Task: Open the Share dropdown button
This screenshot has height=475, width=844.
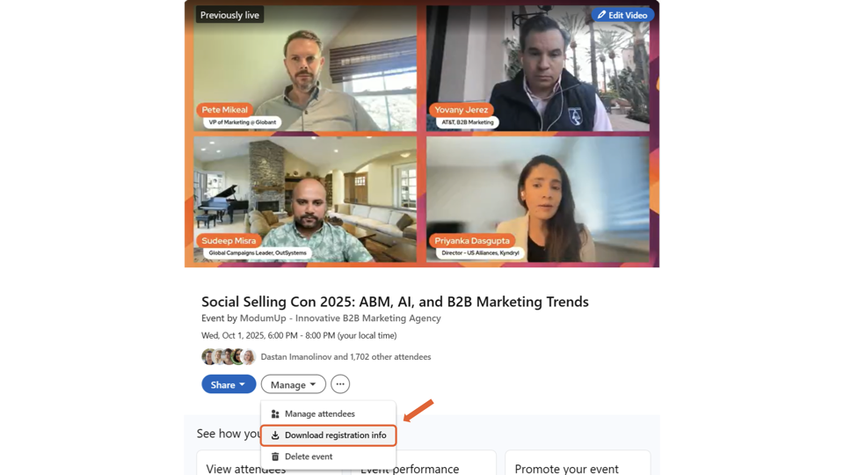Action: click(x=229, y=384)
